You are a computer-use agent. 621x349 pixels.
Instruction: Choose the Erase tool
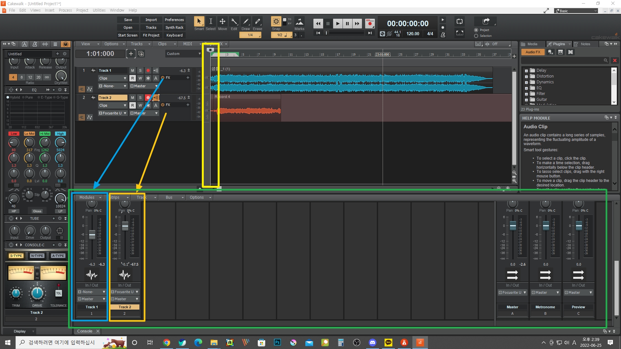[x=257, y=22]
